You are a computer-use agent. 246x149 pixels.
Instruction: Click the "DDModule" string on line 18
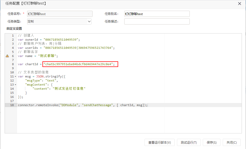click(69, 105)
